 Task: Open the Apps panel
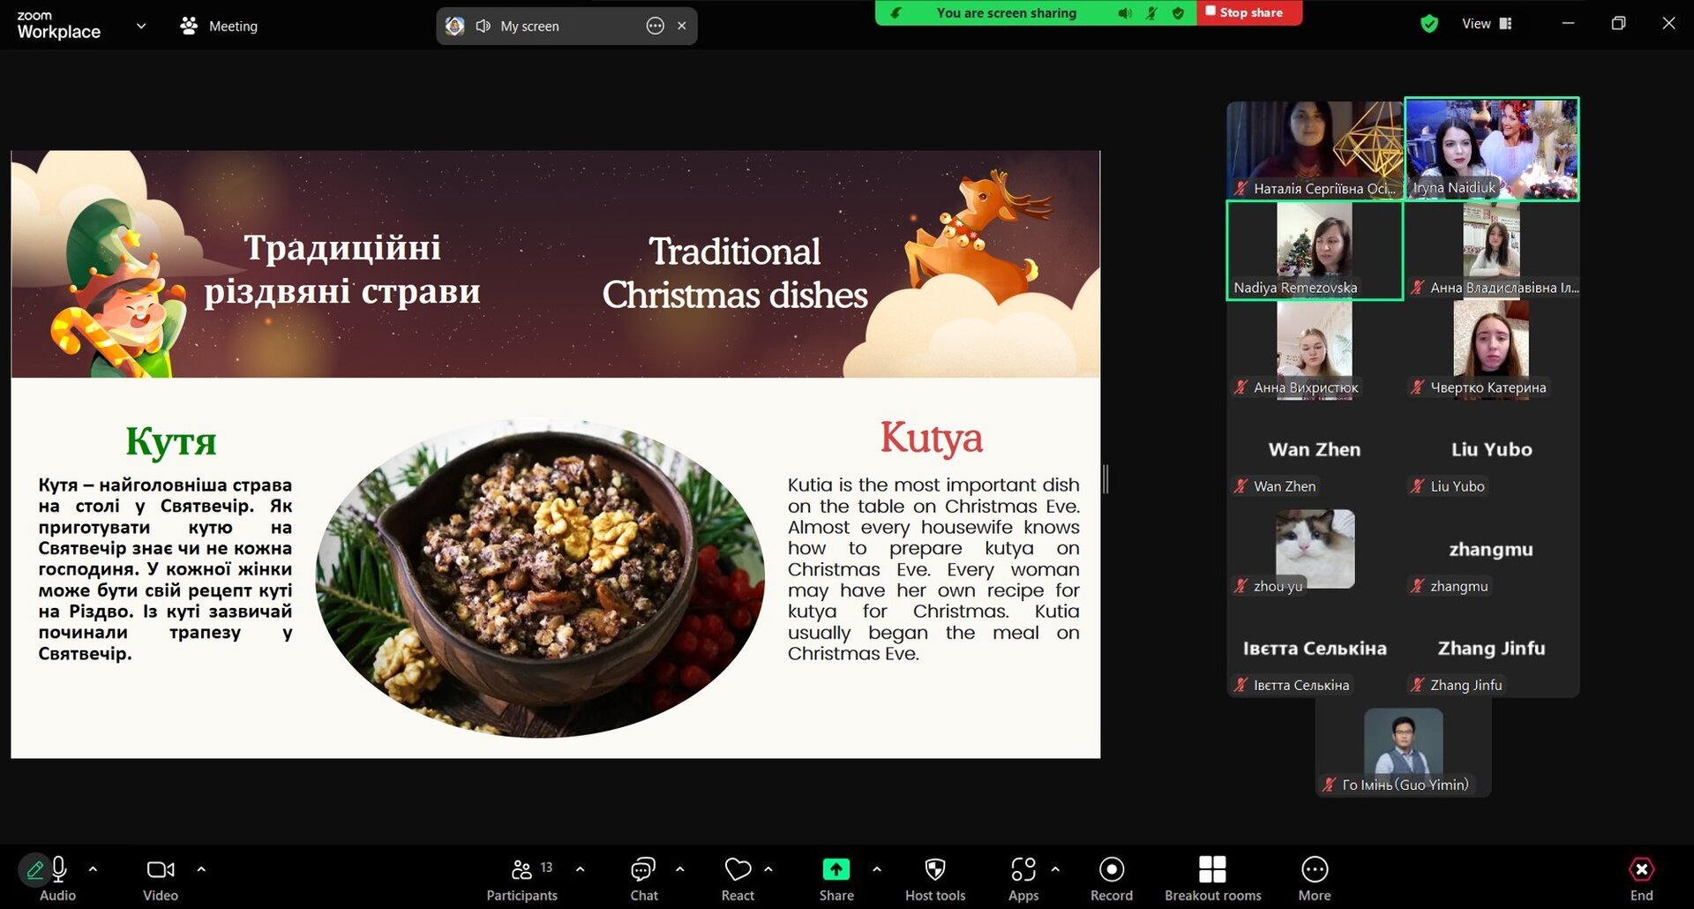click(1023, 880)
